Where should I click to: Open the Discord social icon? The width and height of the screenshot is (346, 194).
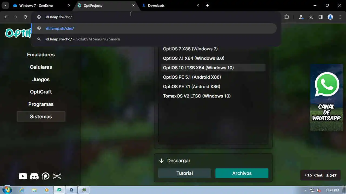click(34, 176)
